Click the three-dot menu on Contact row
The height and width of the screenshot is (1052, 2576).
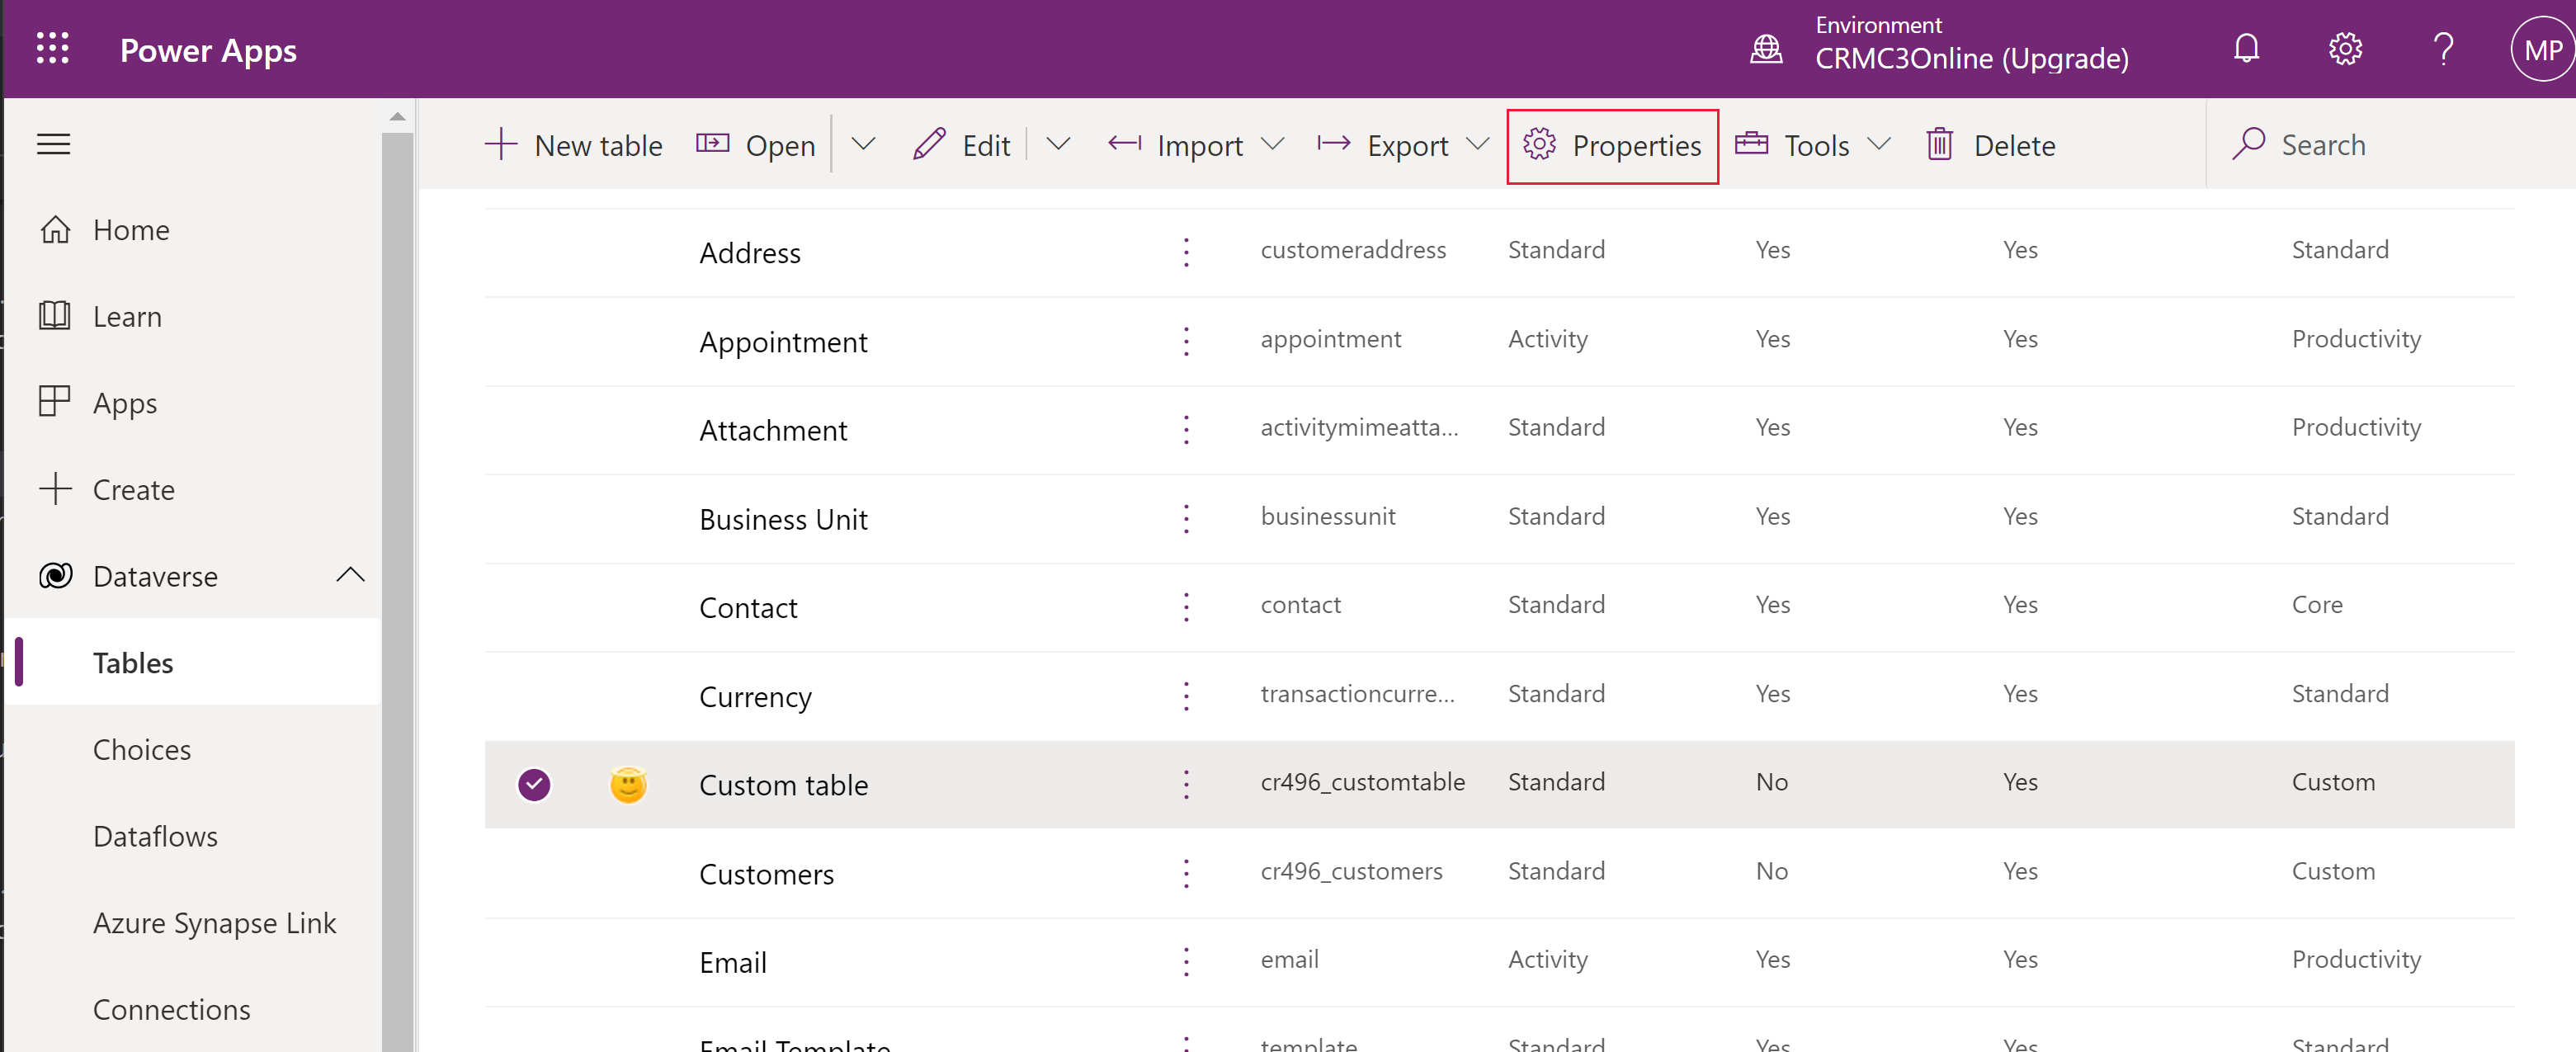tap(1187, 606)
